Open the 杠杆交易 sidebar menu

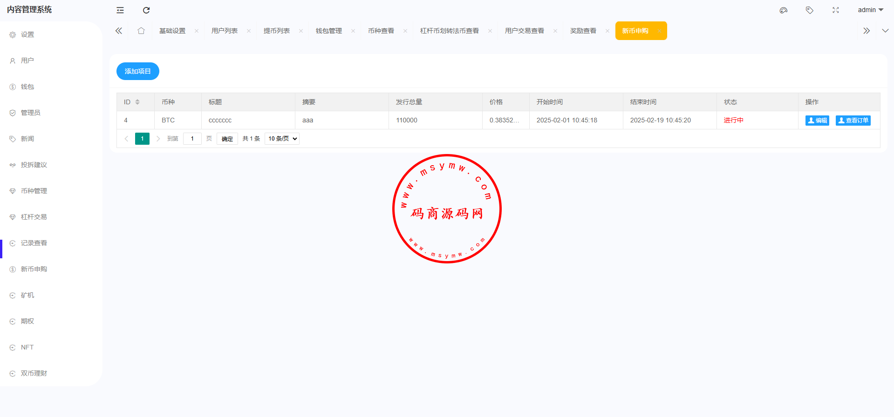coord(51,217)
